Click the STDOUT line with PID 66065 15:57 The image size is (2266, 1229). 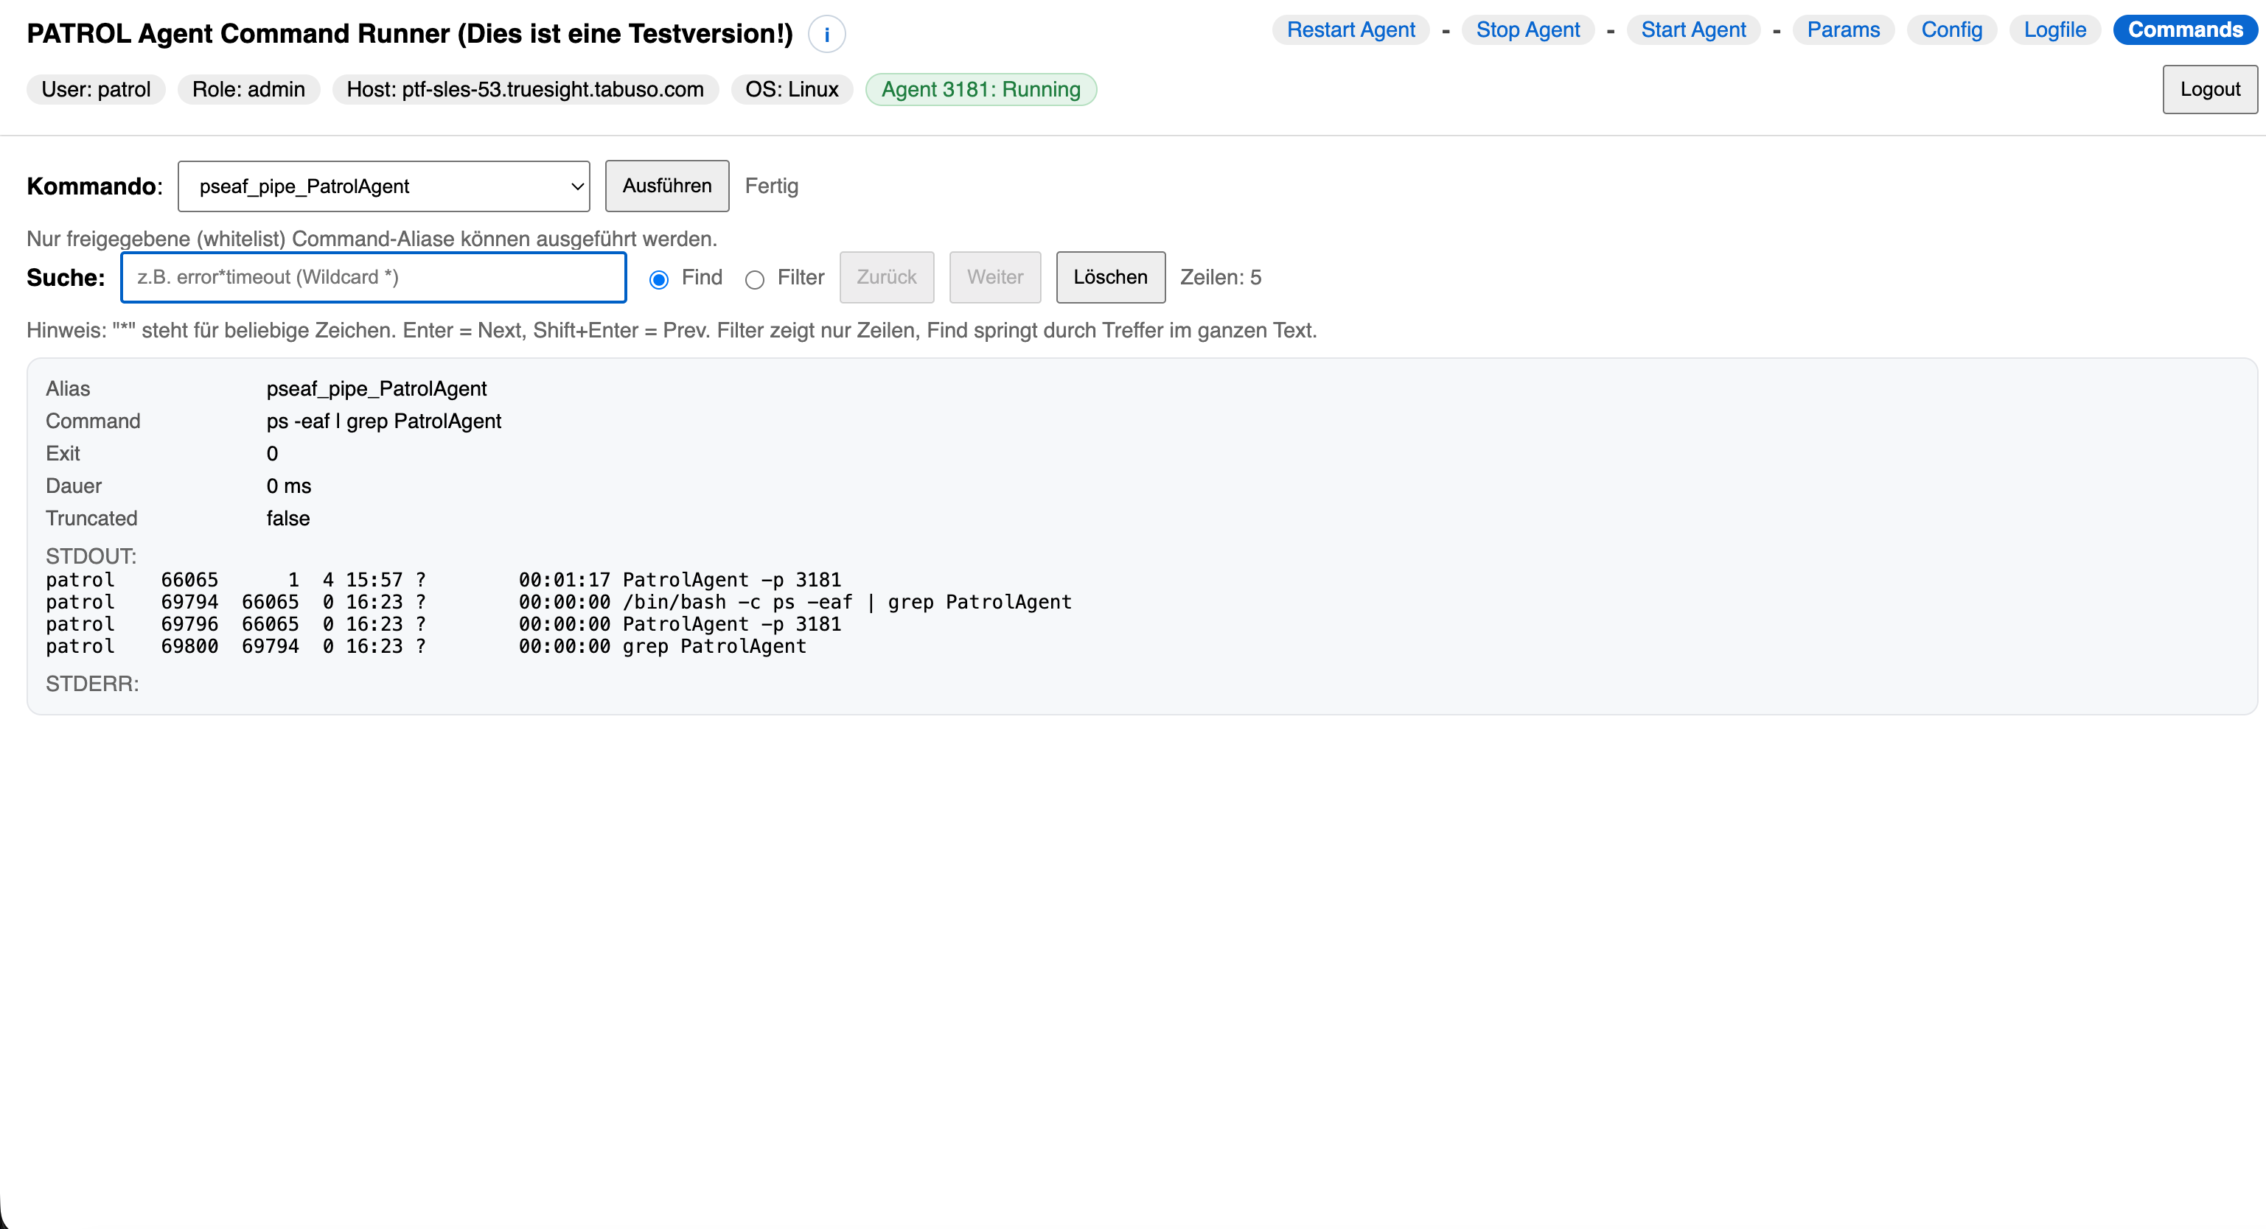point(443,580)
